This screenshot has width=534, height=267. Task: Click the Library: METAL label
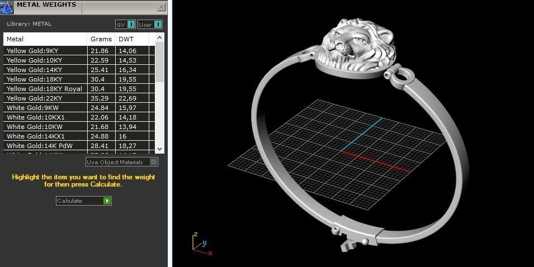pos(29,24)
